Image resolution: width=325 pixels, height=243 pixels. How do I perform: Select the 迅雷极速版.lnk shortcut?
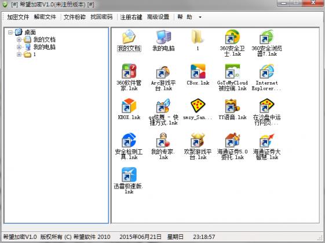(x=129, y=174)
